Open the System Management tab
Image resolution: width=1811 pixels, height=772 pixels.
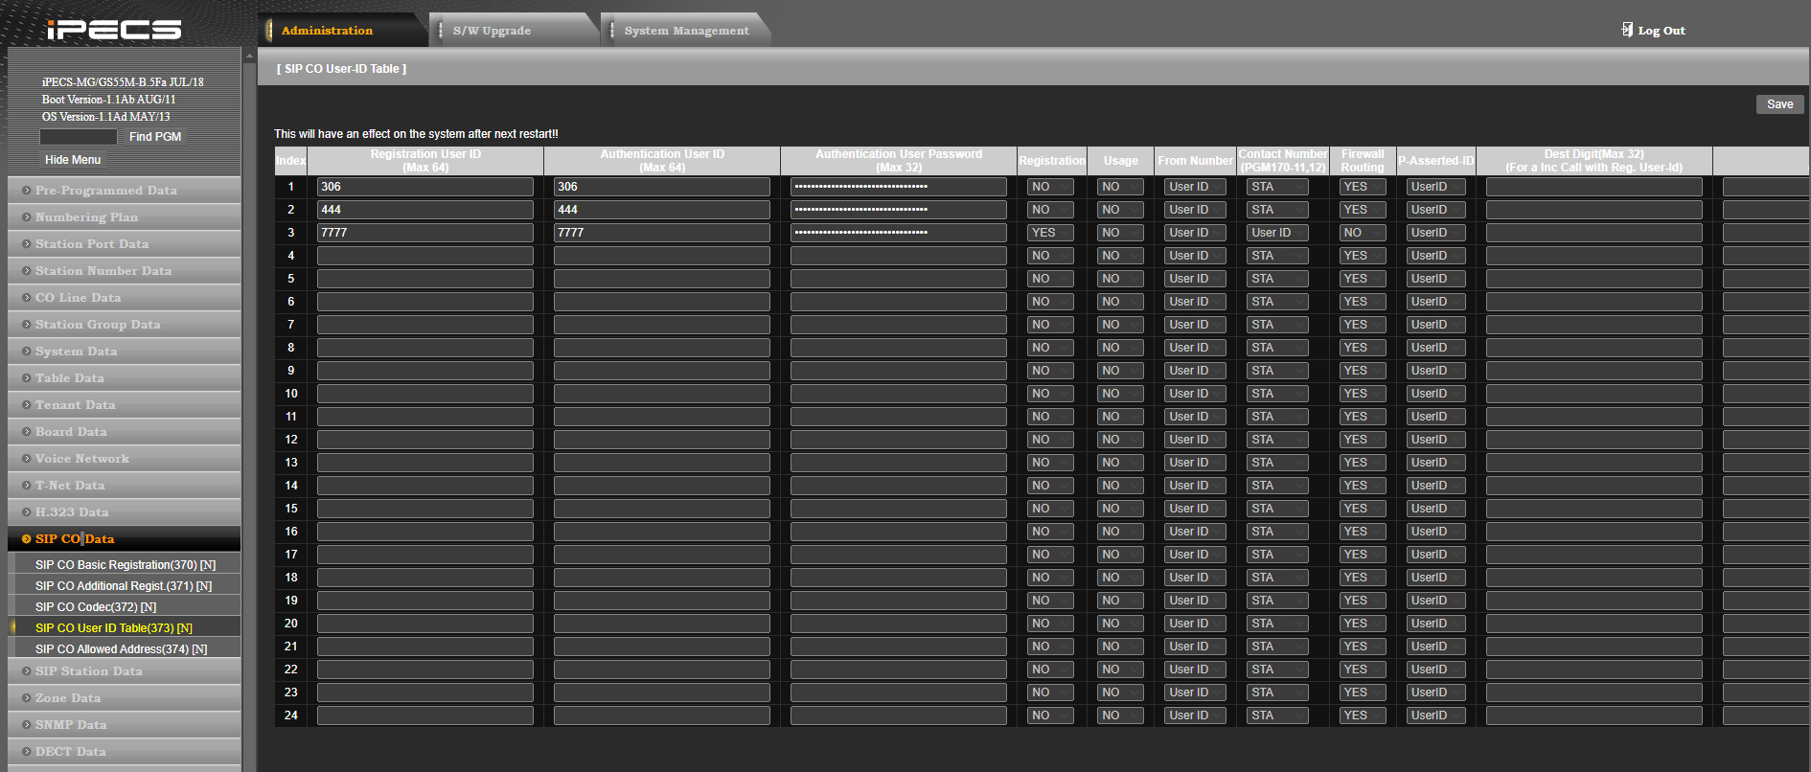(x=686, y=31)
